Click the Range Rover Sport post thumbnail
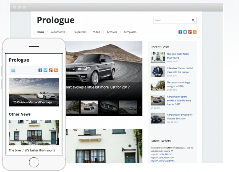The height and width of the screenshot is (172, 239). pyautogui.click(x=158, y=100)
